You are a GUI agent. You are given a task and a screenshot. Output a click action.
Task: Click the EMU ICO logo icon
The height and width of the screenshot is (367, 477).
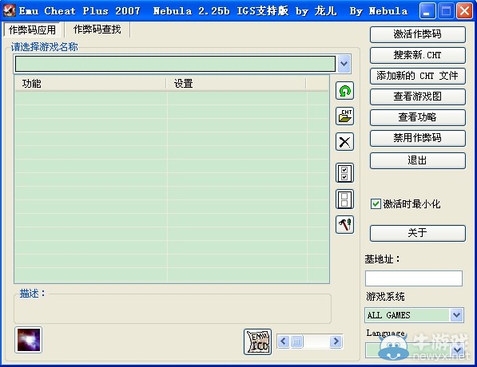coord(257,341)
